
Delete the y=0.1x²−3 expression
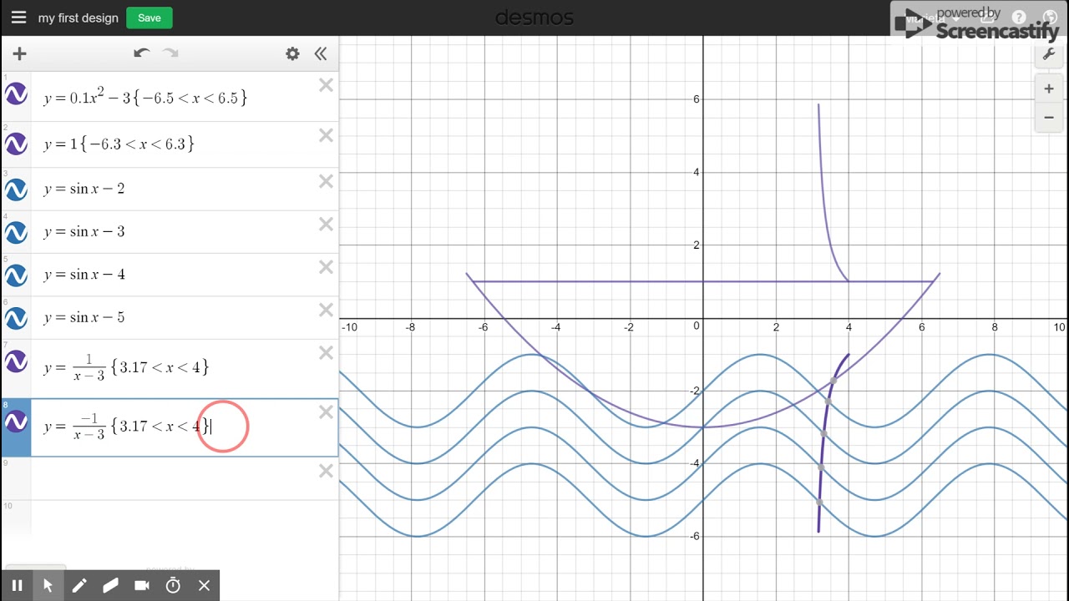point(326,85)
